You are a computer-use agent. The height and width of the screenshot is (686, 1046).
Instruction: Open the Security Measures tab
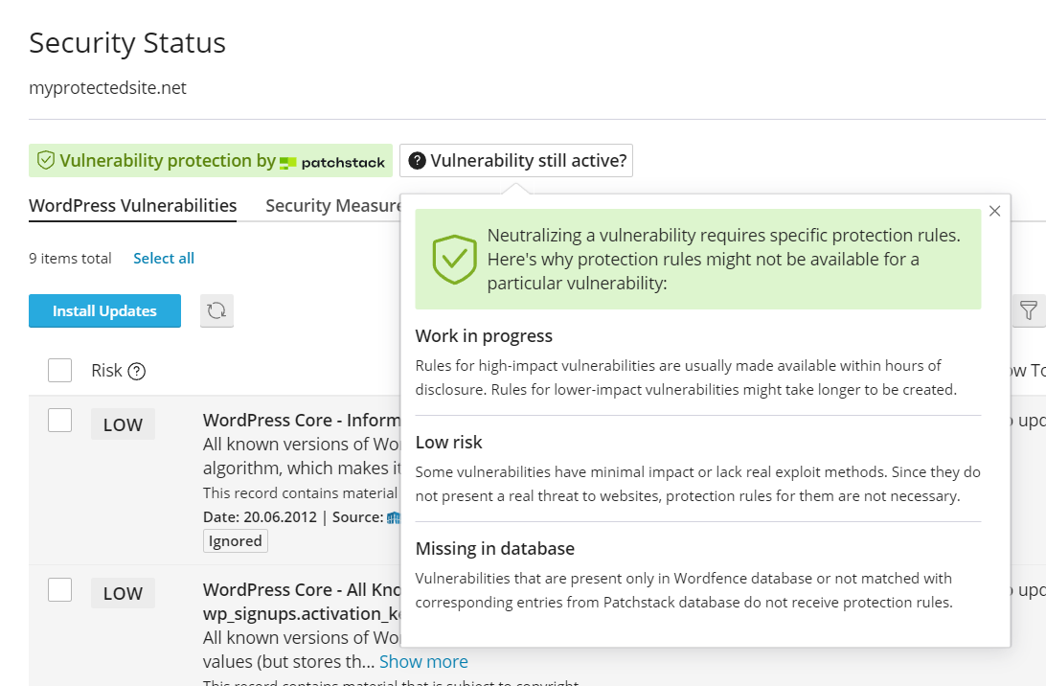333,206
